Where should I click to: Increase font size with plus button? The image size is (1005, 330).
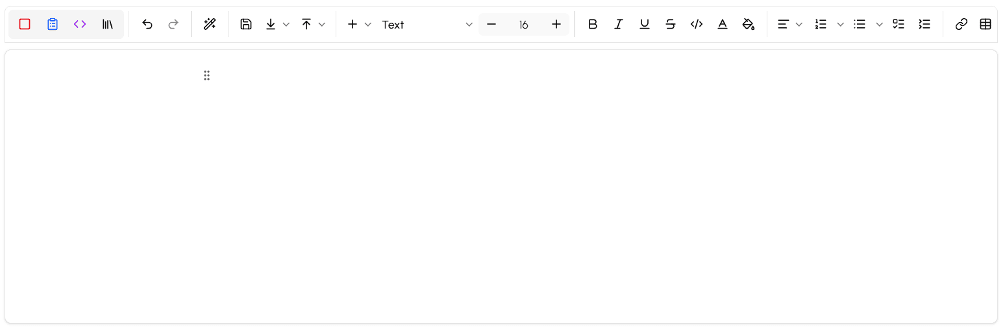(x=556, y=24)
